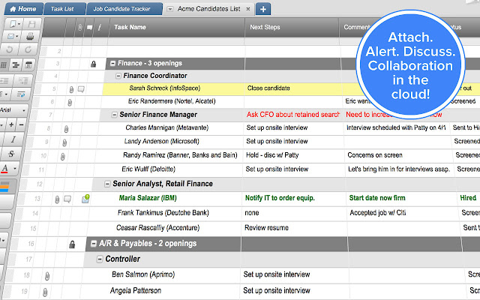The width and height of the screenshot is (480, 300).
Task: Print the sheet with the printer icon
Action: 30,37
